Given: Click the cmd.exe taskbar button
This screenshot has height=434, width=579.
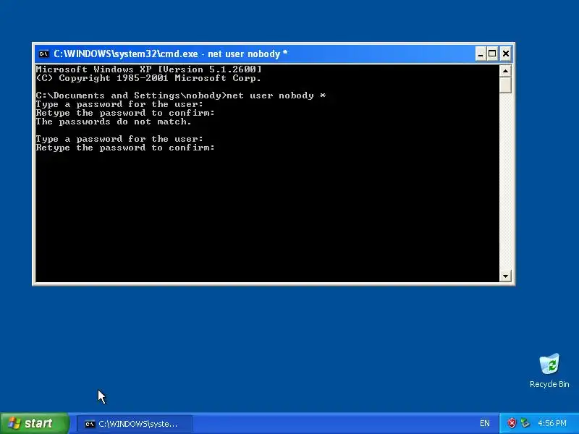Looking at the screenshot, I should pos(135,424).
